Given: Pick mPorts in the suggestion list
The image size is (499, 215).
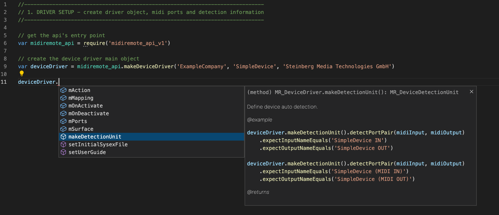Looking at the screenshot, I should [152, 121].
